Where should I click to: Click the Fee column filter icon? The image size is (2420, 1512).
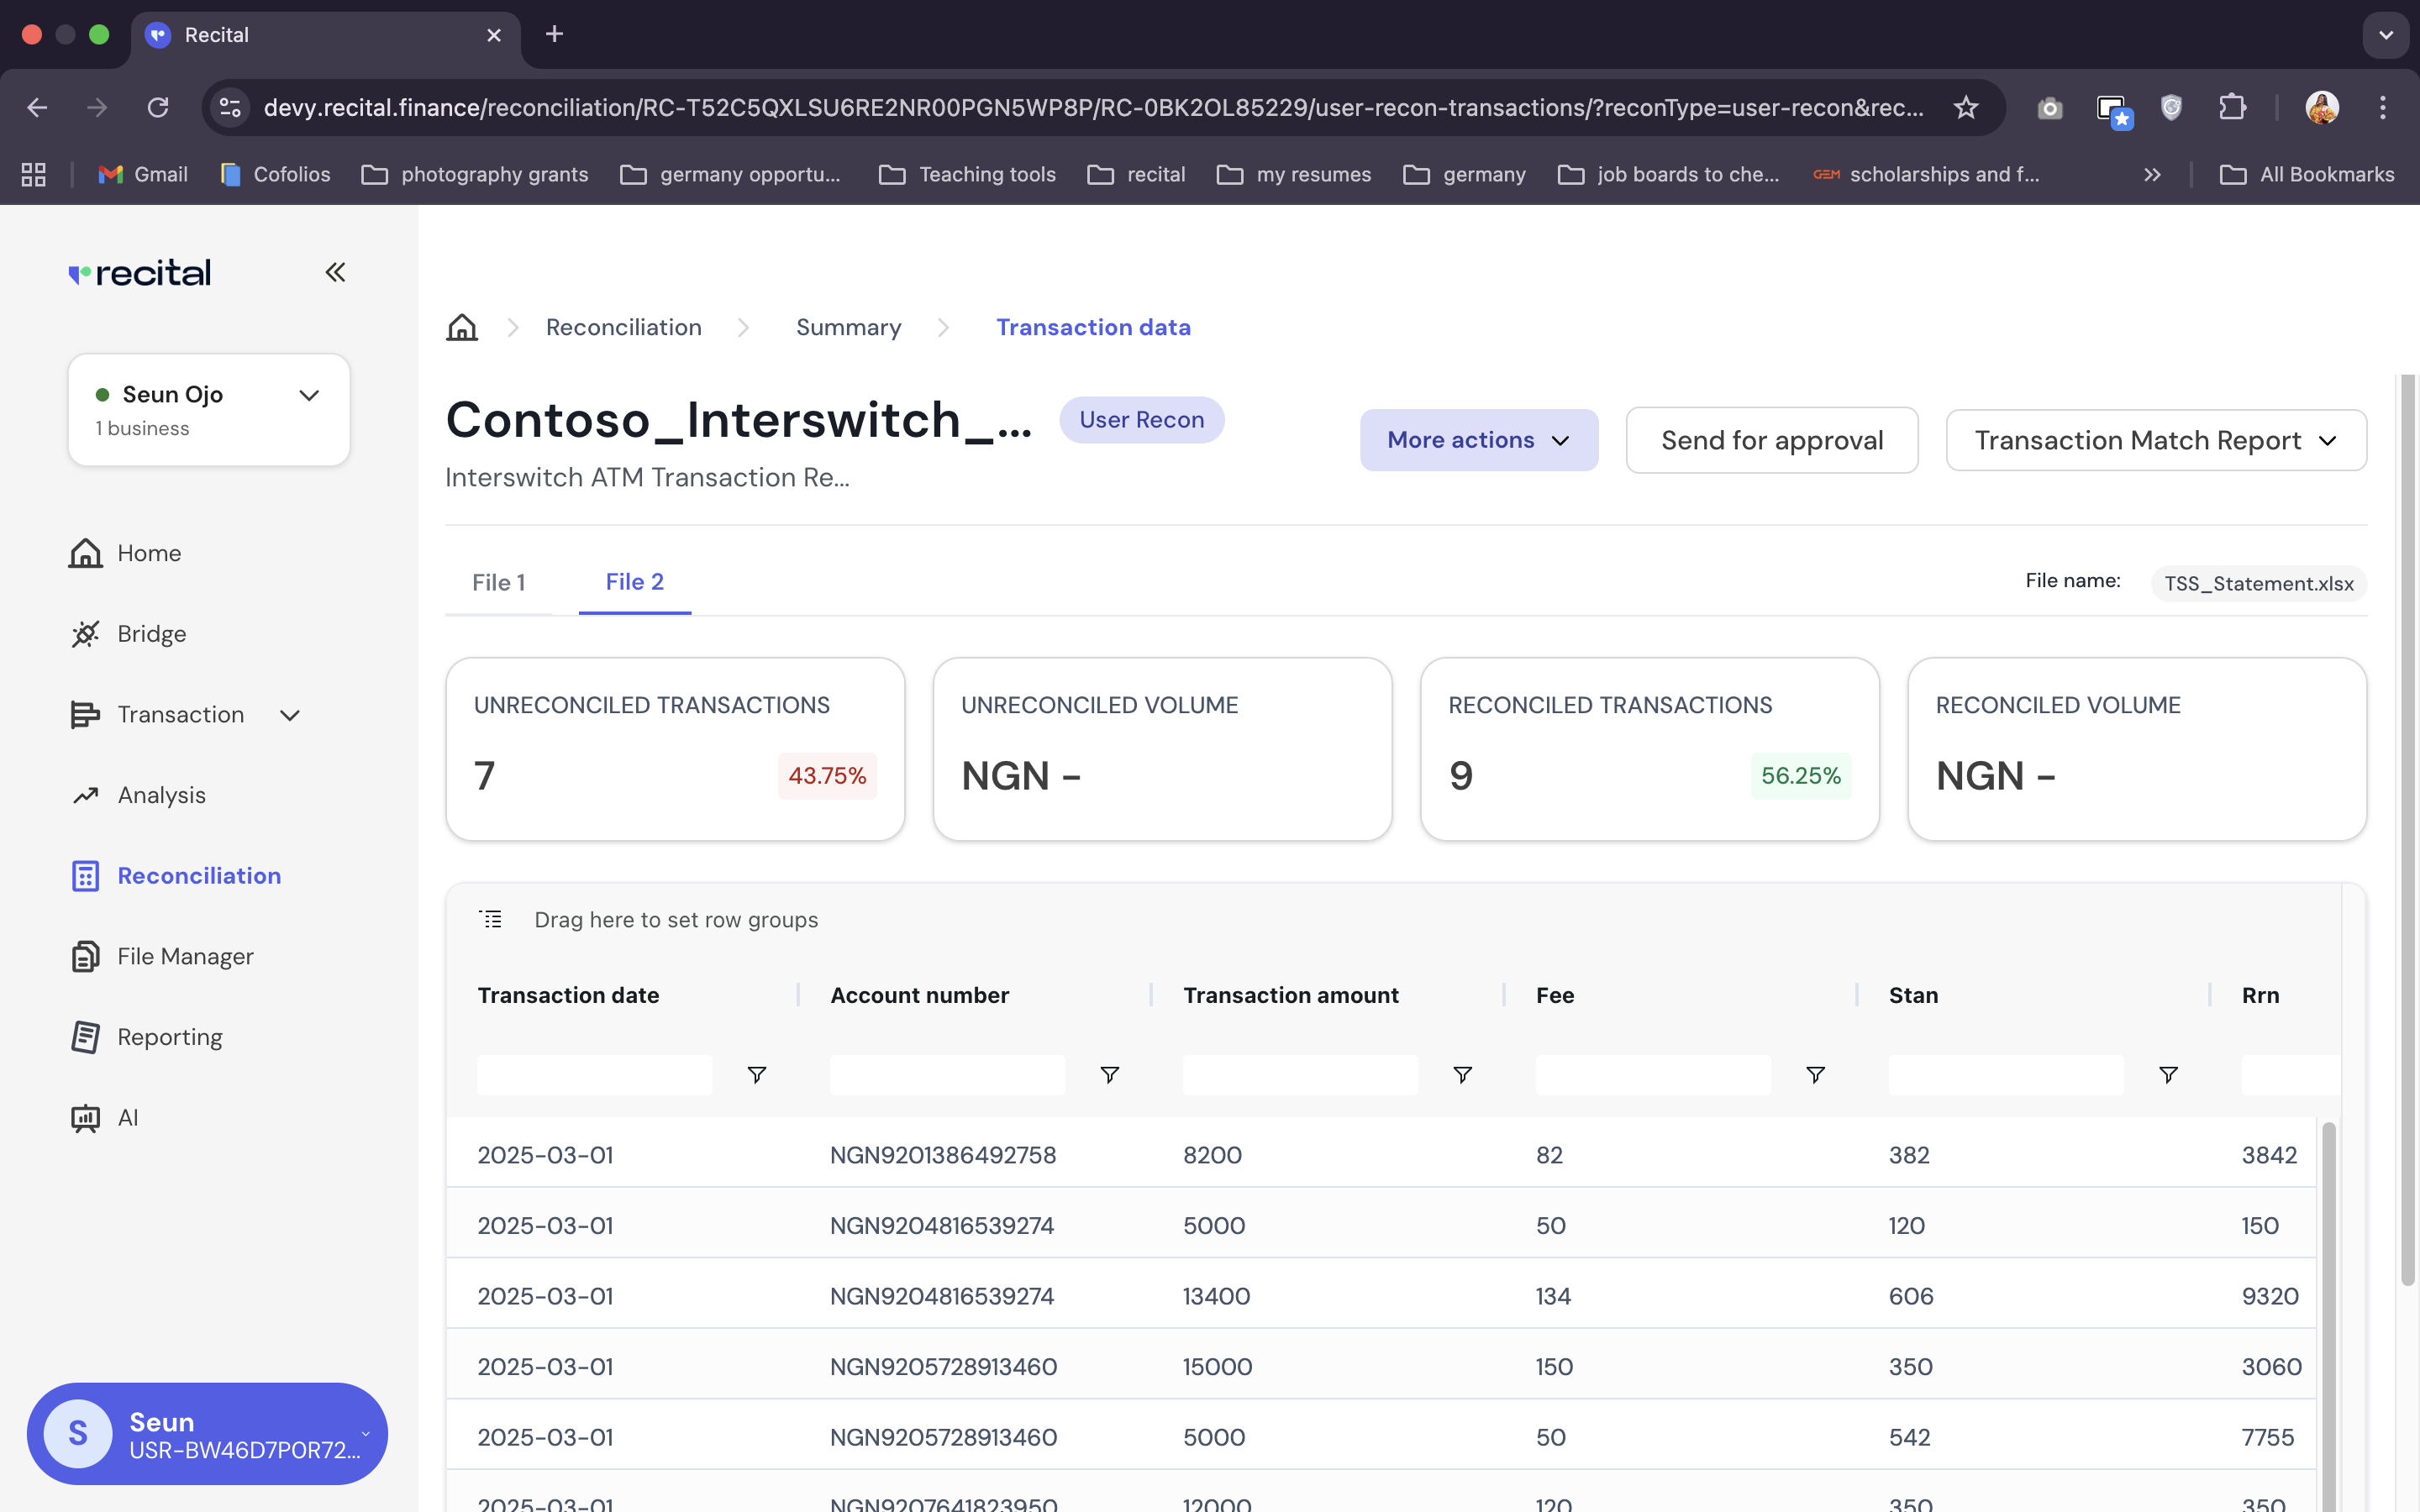click(1815, 1075)
